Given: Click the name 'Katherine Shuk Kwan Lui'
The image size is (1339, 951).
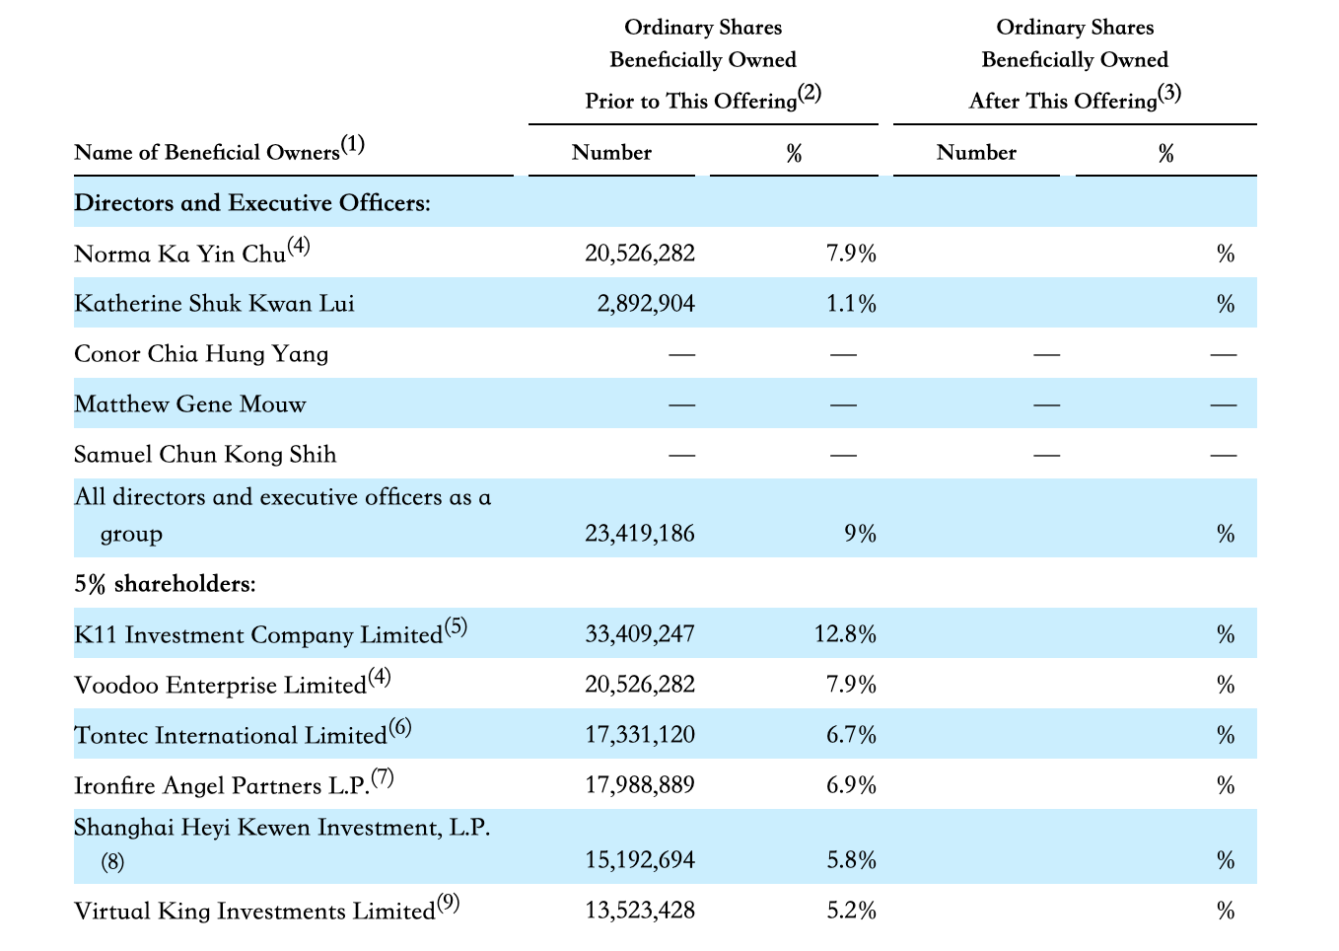Looking at the screenshot, I should coord(214,303).
